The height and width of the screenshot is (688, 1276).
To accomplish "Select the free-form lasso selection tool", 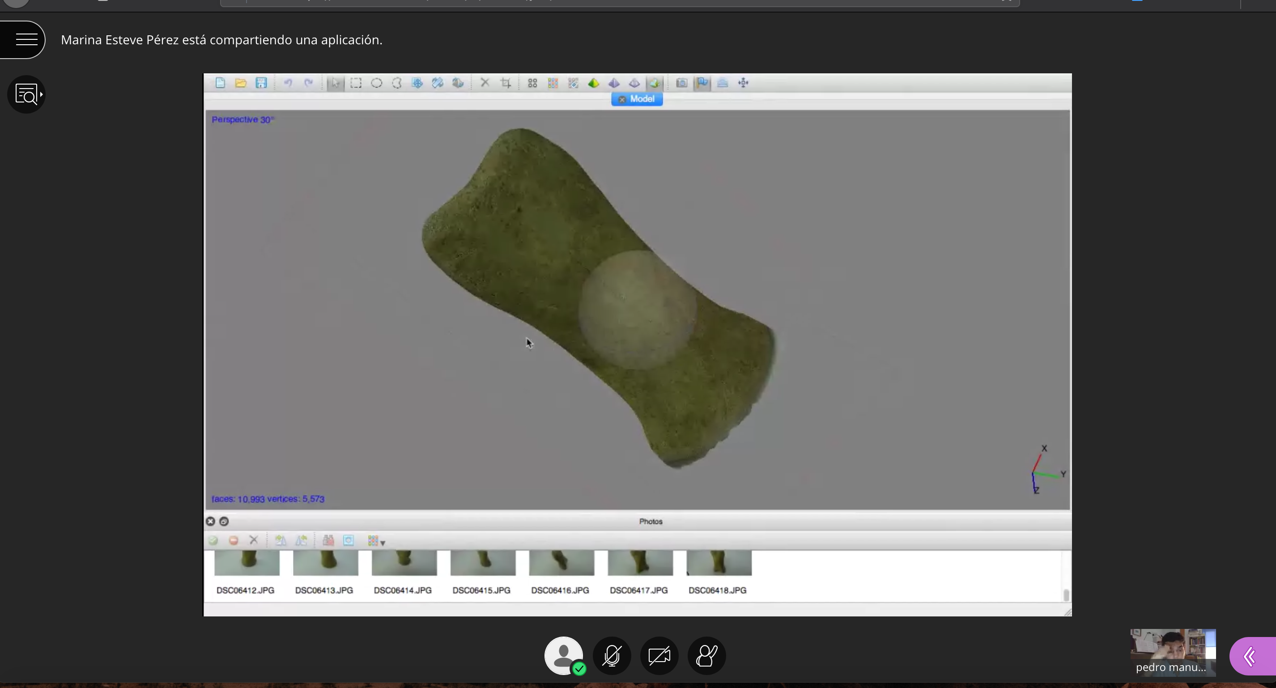I will [397, 83].
